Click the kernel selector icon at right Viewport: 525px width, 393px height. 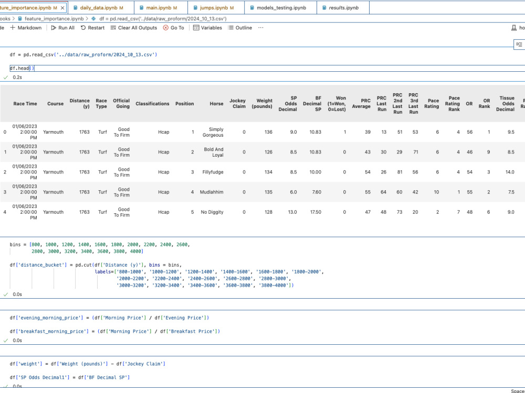(x=514, y=28)
